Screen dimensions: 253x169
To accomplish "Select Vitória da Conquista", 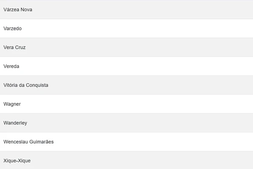I will (x=26, y=85).
